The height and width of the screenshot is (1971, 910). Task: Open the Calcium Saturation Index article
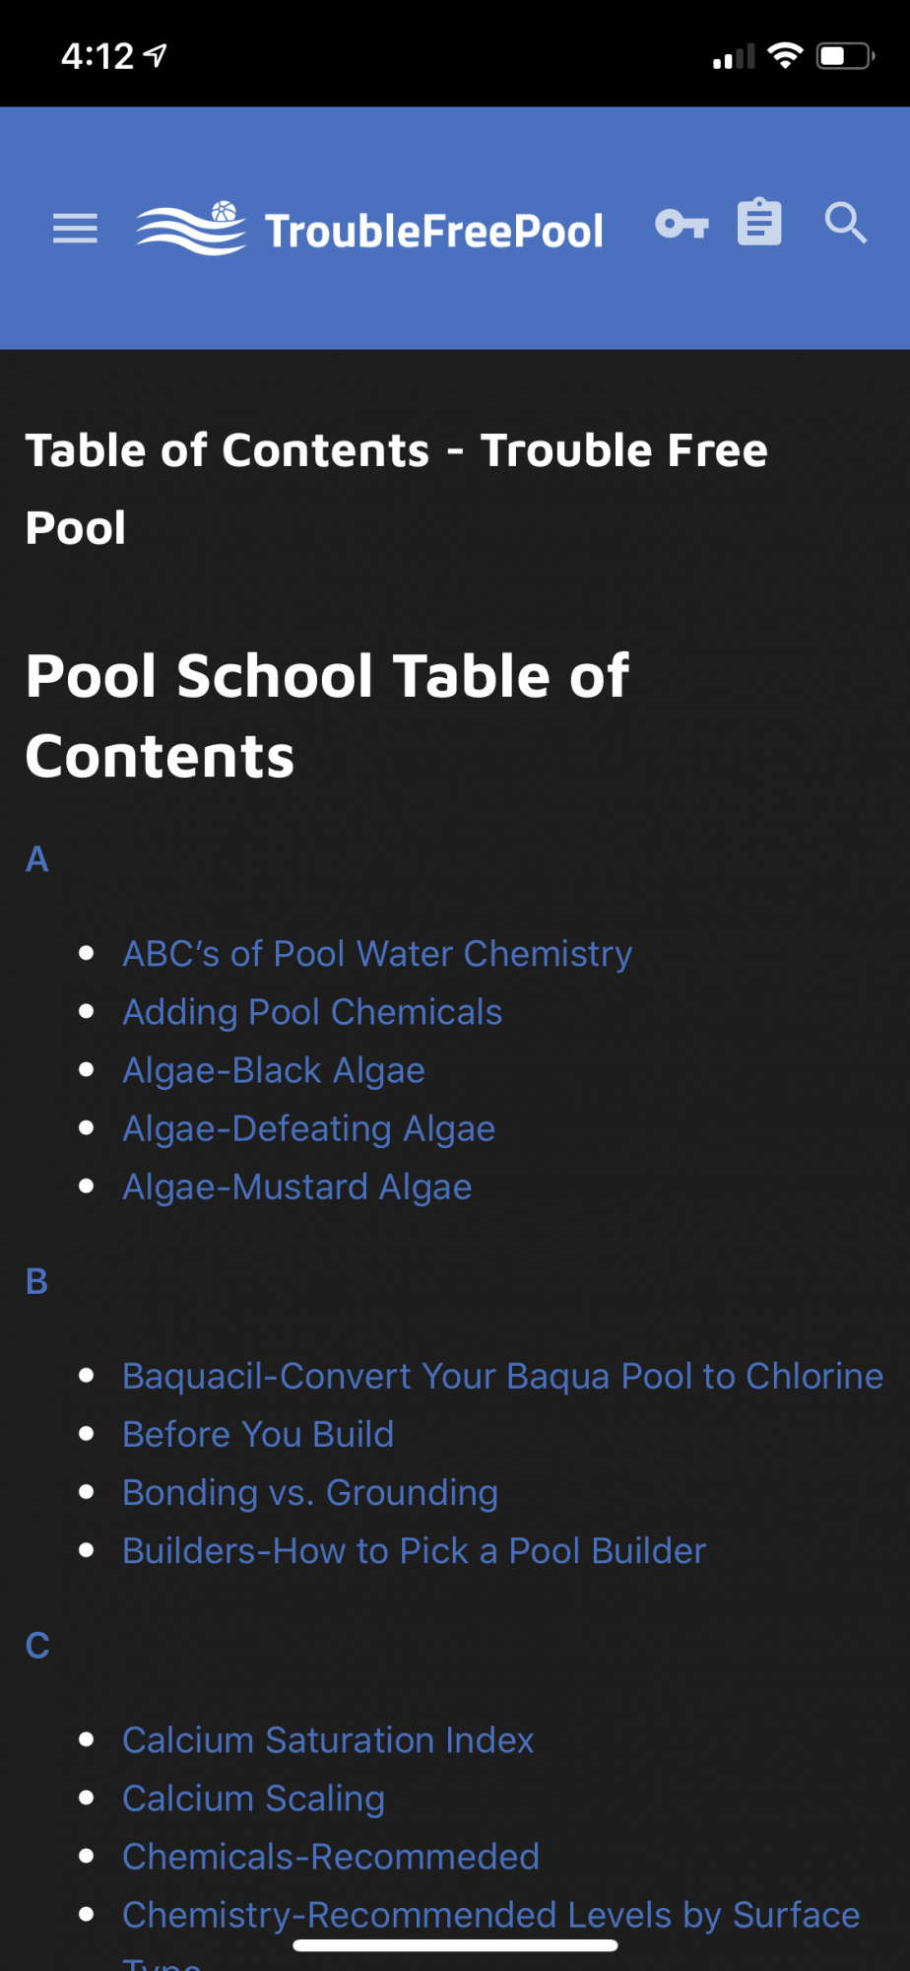coord(328,1739)
